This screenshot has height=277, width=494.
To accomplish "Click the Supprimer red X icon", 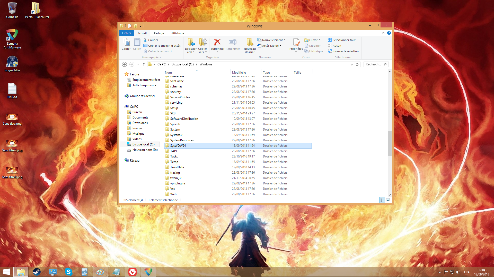I will click(217, 42).
